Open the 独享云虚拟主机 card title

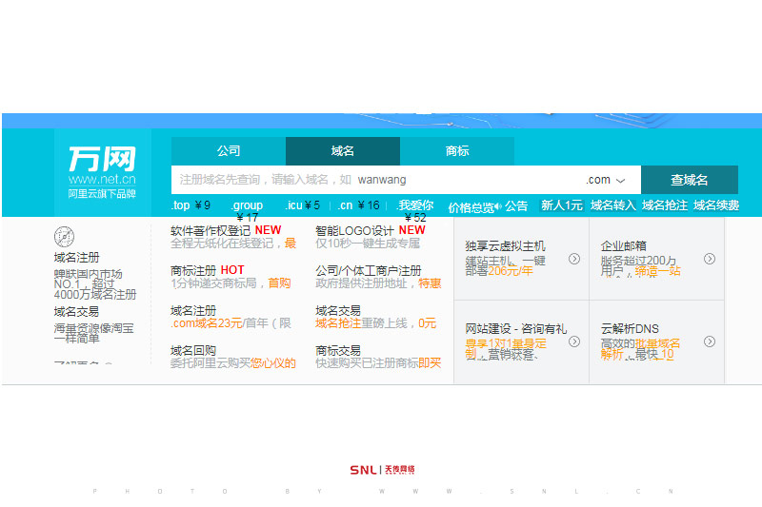[x=506, y=246]
